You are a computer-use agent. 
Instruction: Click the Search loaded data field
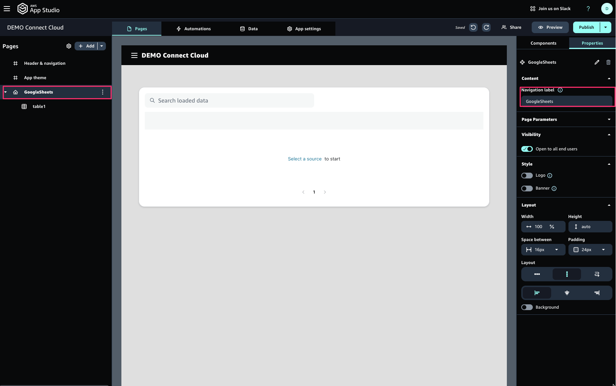point(229,101)
